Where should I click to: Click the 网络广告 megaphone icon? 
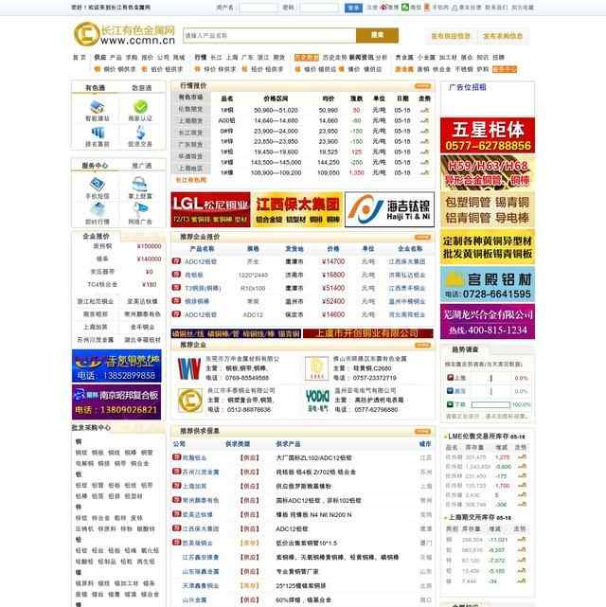140,210
